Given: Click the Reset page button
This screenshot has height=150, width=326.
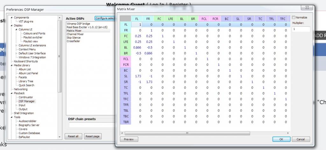Looking at the screenshot, I should [x=93, y=136].
